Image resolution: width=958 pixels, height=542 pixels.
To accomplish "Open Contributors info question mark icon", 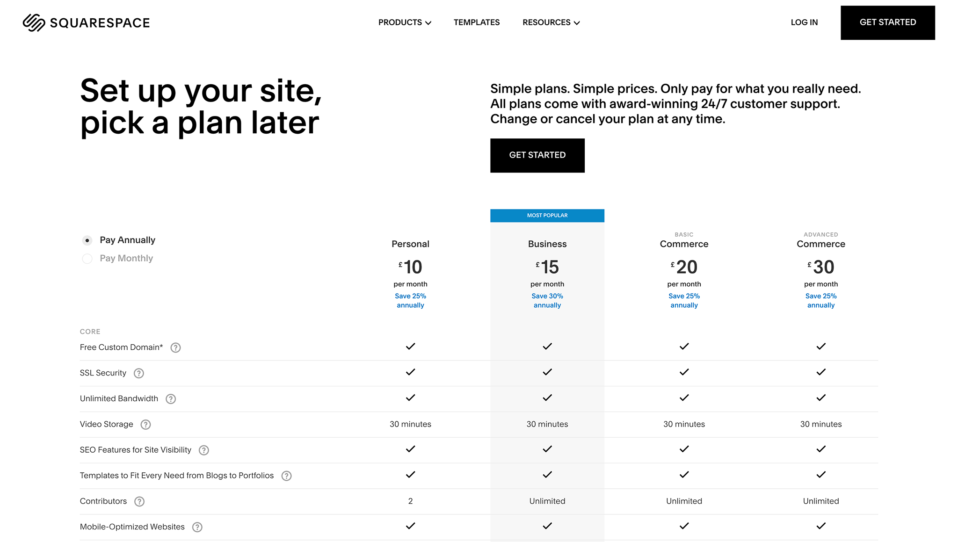I will [139, 502].
